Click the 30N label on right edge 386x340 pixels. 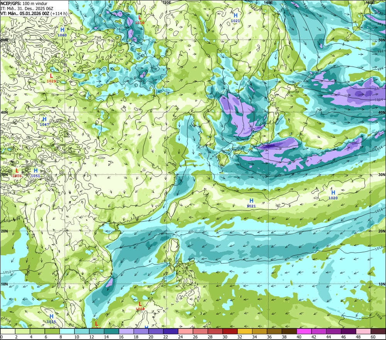(382, 175)
